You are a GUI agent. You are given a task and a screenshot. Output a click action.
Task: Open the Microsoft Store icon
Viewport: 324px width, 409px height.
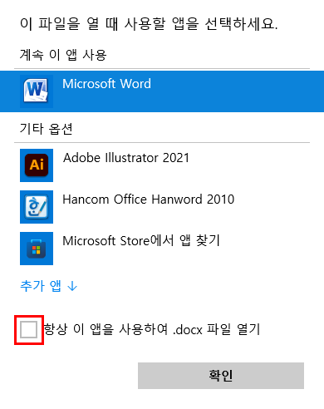pos(37,249)
